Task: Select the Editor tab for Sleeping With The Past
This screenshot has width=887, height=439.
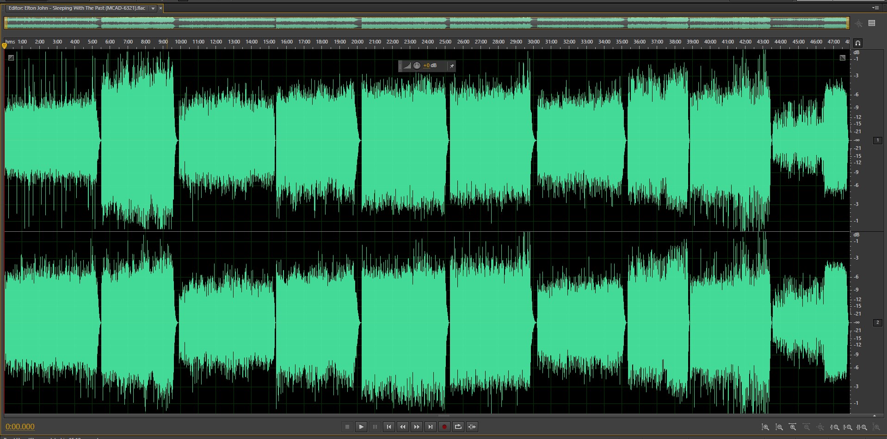Action: pos(77,8)
